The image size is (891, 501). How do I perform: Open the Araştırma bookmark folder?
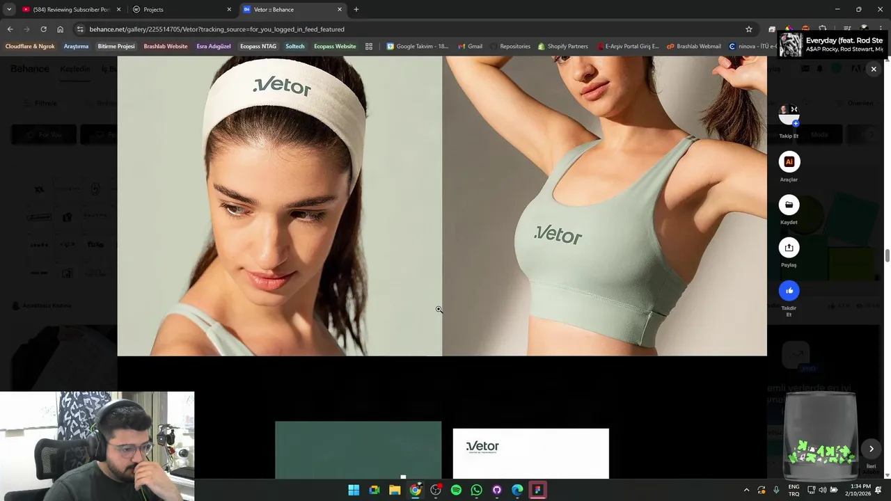pos(76,47)
